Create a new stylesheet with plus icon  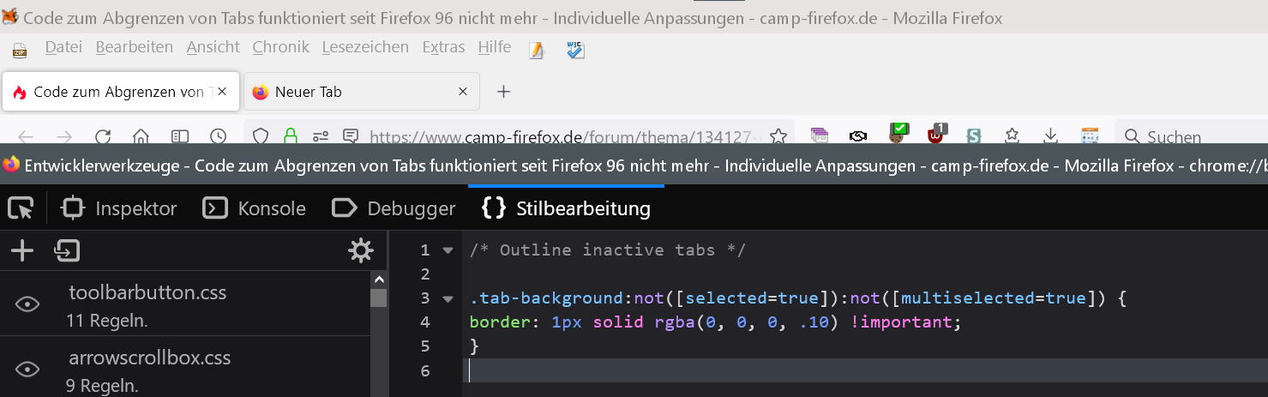pos(21,250)
